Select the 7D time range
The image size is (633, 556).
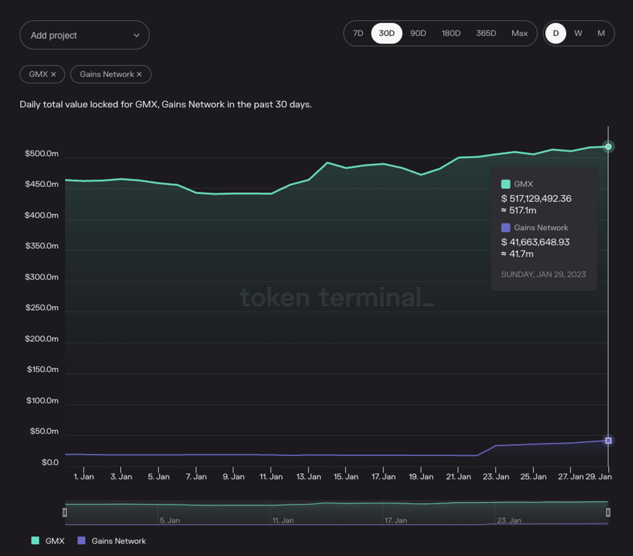[x=358, y=33]
